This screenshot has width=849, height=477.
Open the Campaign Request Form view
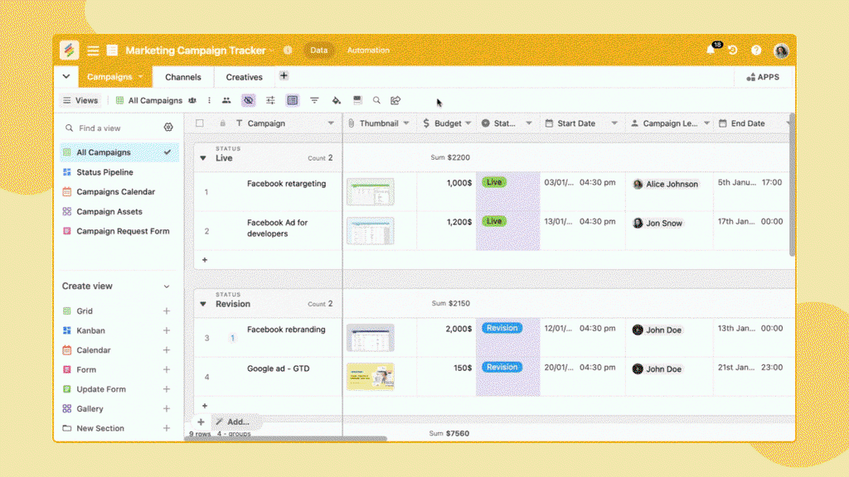(119, 231)
